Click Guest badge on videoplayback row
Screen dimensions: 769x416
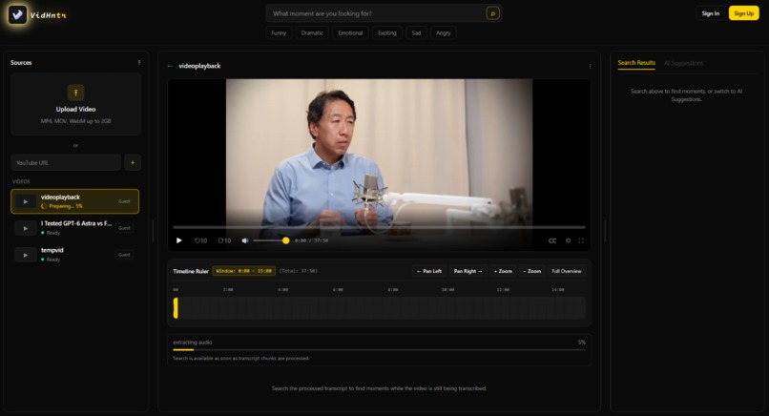pyautogui.click(x=124, y=201)
